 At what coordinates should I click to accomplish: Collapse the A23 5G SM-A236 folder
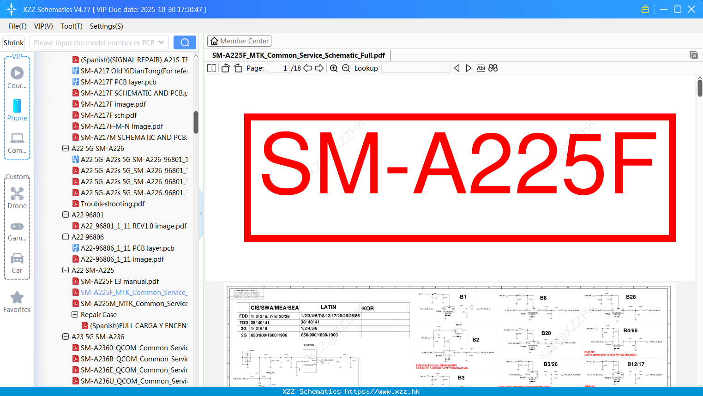click(x=66, y=337)
